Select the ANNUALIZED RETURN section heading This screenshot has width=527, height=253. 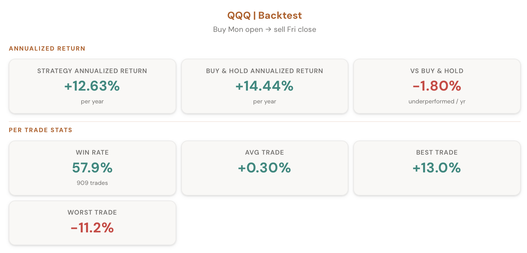pos(47,48)
